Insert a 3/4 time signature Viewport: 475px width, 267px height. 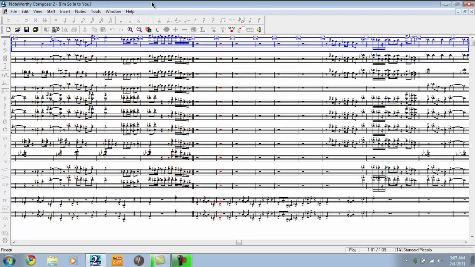(5, 106)
